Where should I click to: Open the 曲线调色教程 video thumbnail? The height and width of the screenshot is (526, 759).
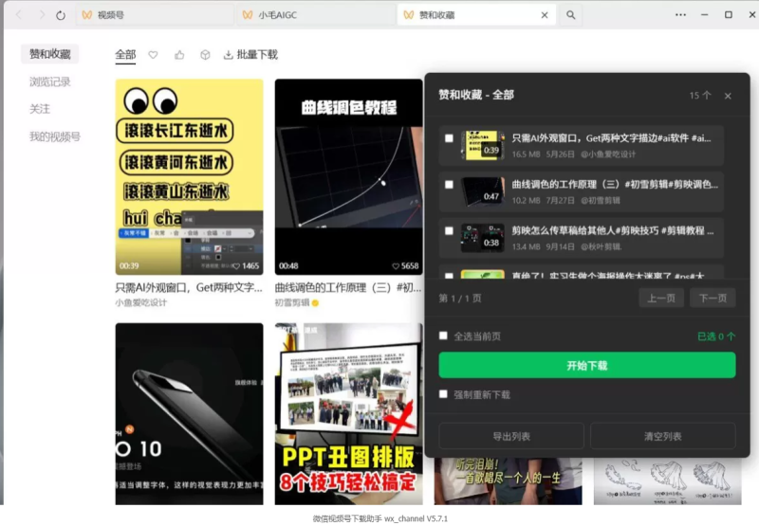348,177
